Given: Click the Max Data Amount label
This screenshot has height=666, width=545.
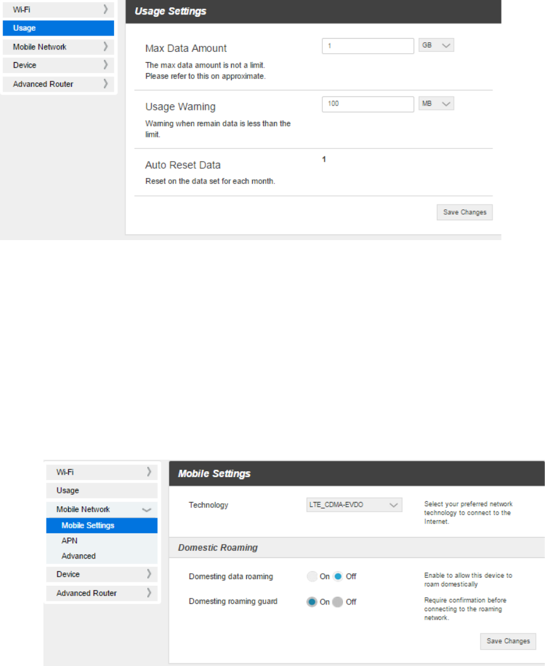Looking at the screenshot, I should [x=186, y=48].
